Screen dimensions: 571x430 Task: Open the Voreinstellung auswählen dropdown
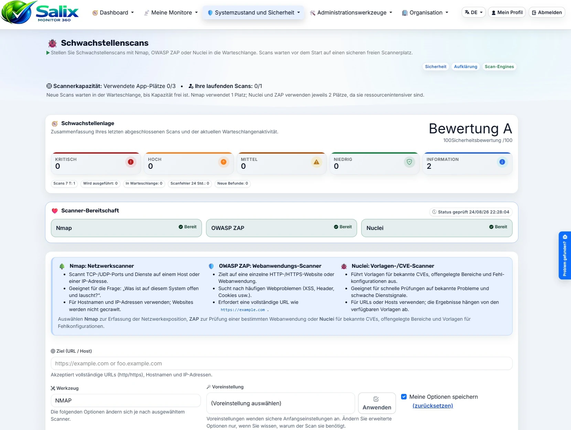tap(281, 403)
